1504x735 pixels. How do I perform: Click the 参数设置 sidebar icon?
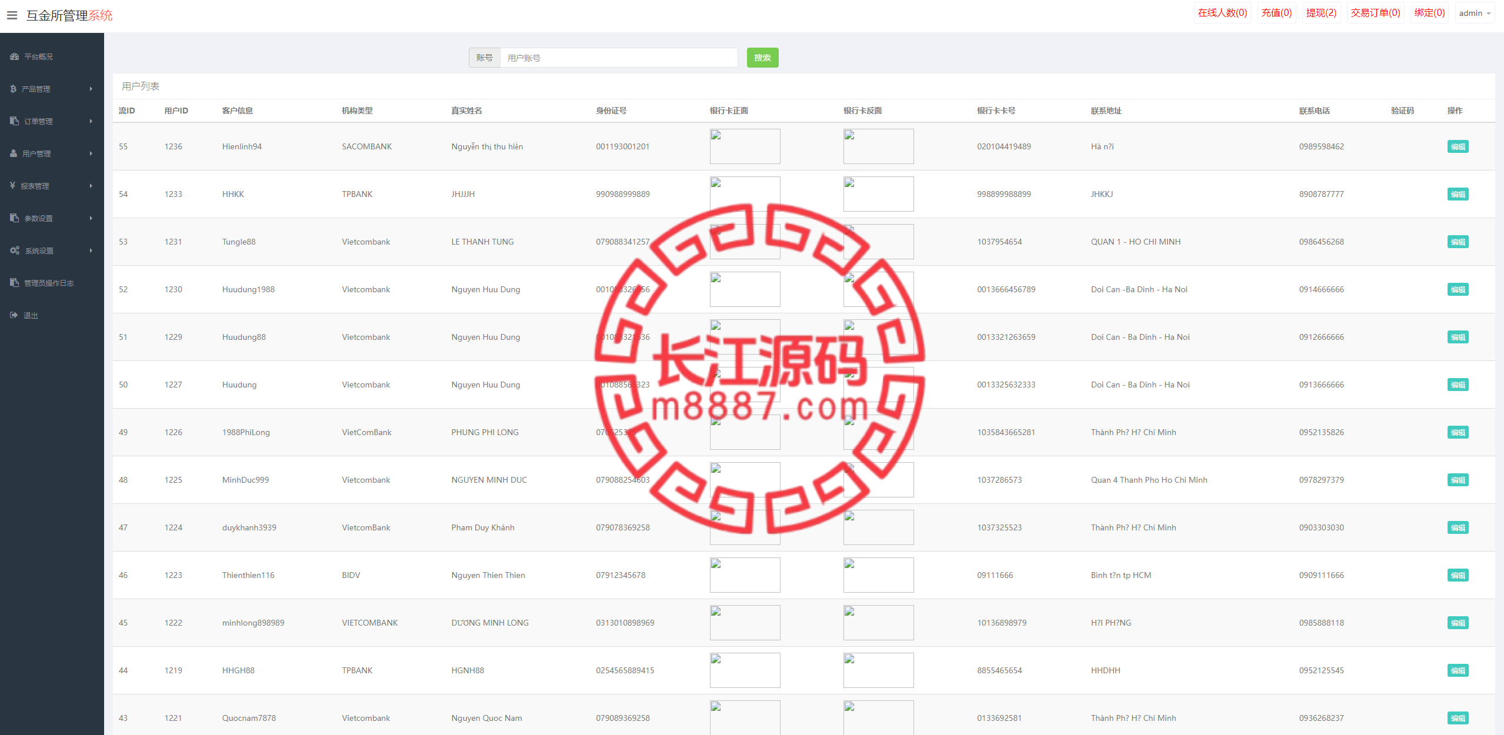coord(14,218)
